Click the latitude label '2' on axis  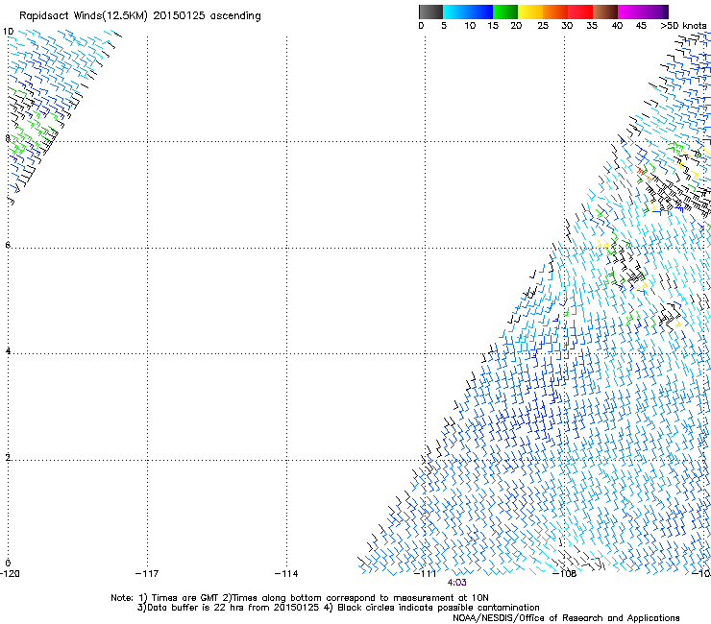[x=8, y=457]
